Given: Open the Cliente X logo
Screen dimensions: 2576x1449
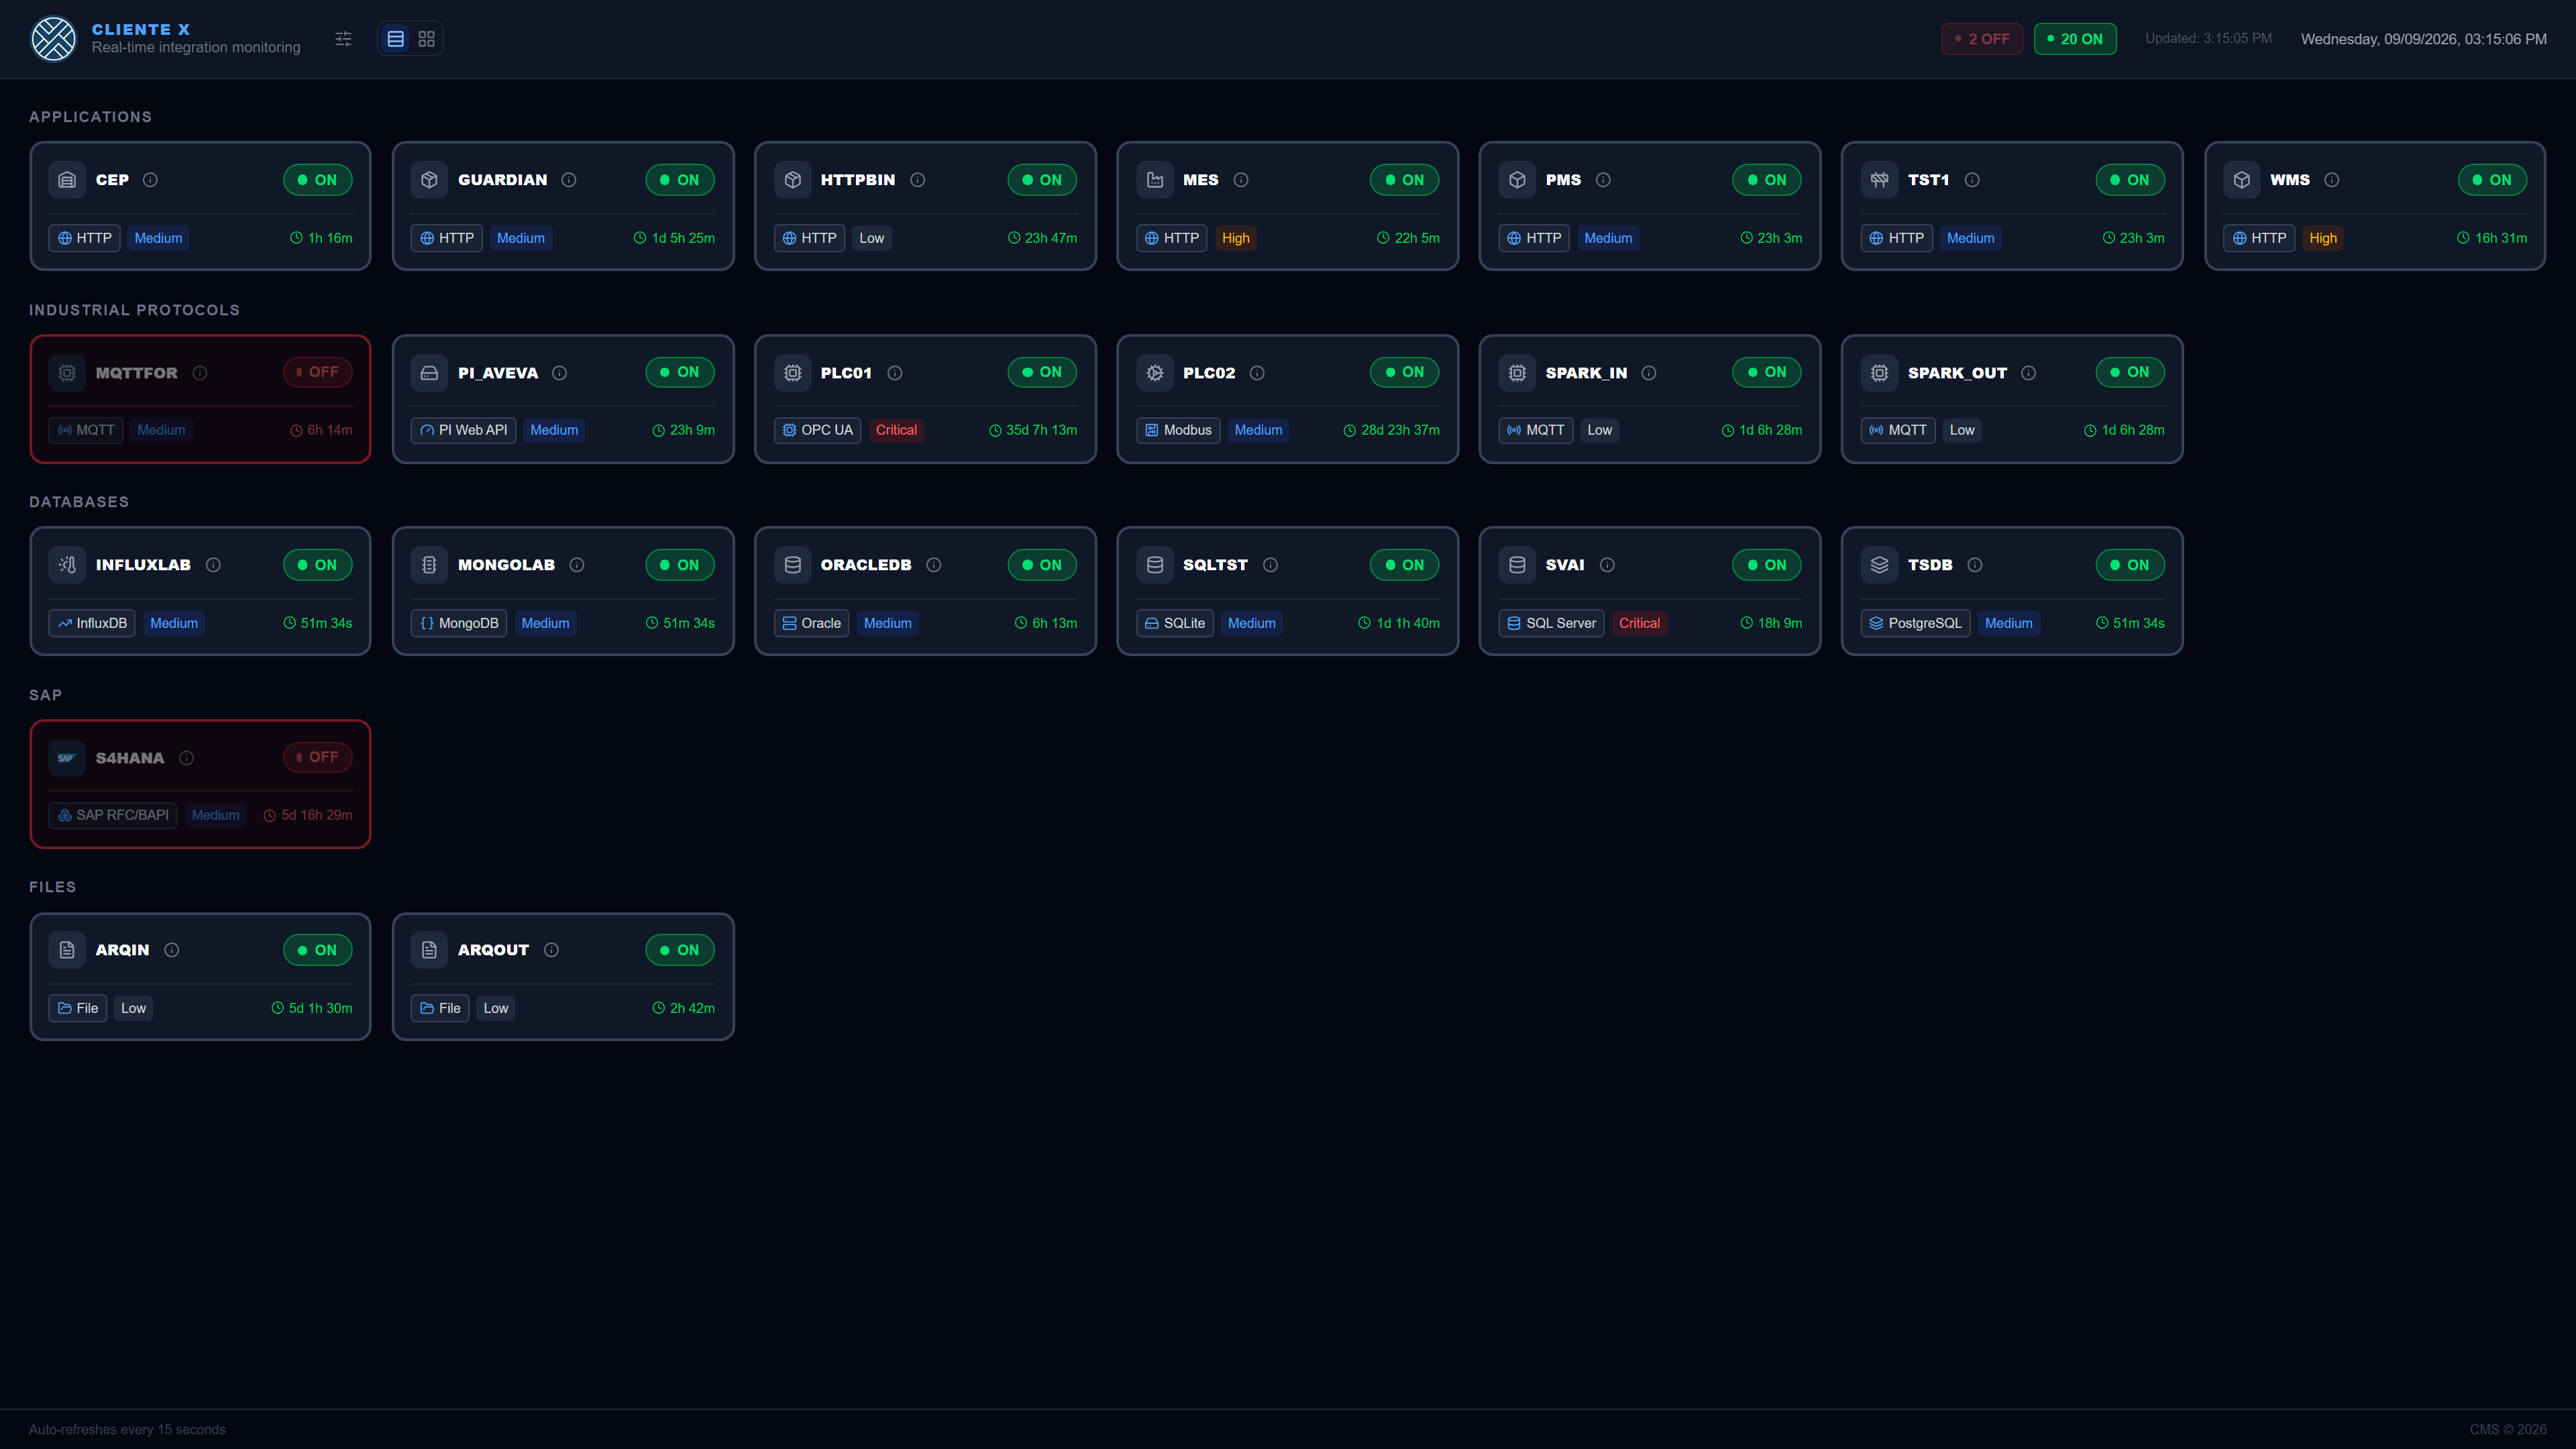Looking at the screenshot, I should [x=54, y=39].
